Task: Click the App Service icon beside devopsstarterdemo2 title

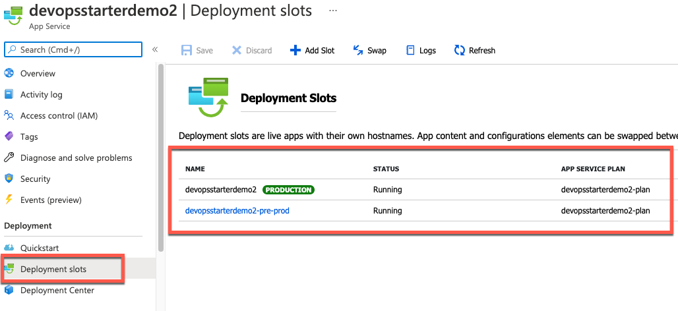Action: (13, 14)
